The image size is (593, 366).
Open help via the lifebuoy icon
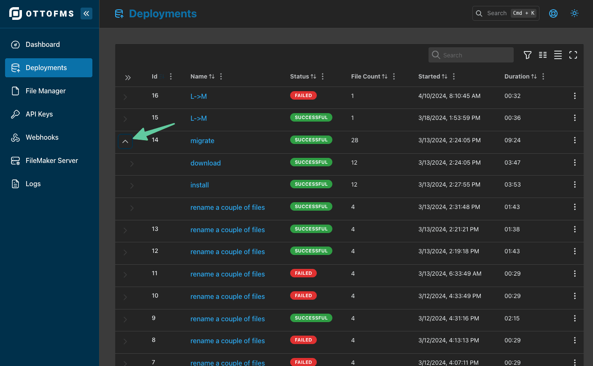click(x=553, y=13)
